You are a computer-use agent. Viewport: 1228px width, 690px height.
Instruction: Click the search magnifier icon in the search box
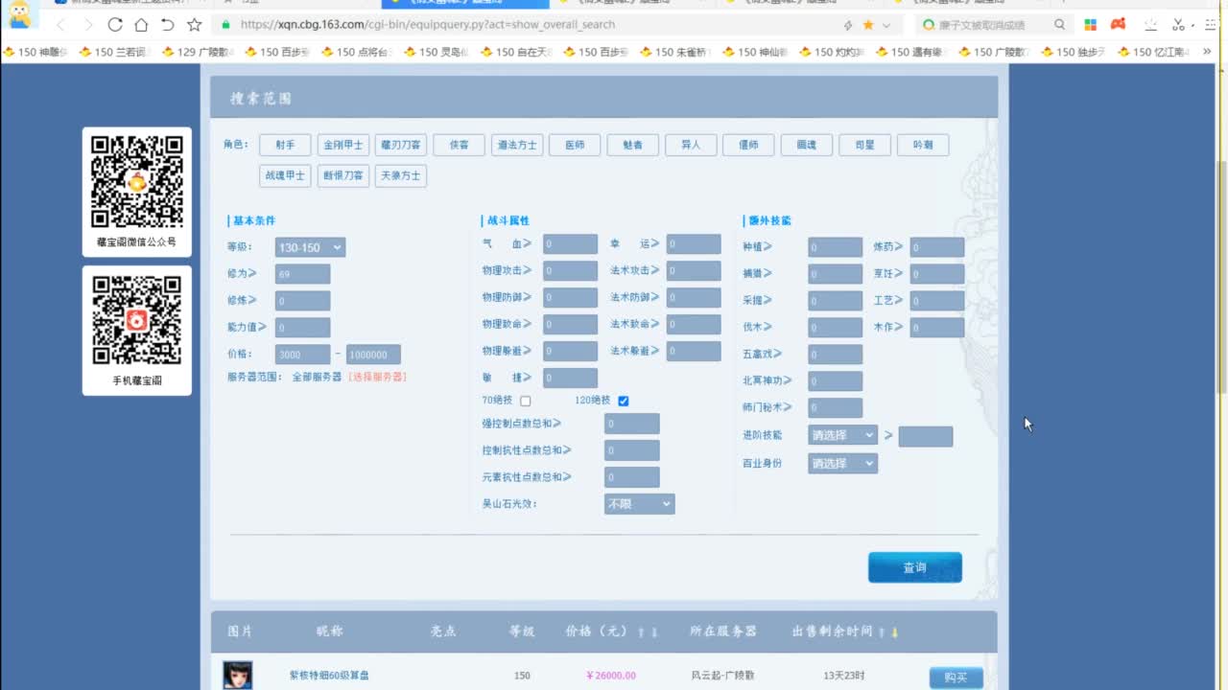tap(1059, 25)
